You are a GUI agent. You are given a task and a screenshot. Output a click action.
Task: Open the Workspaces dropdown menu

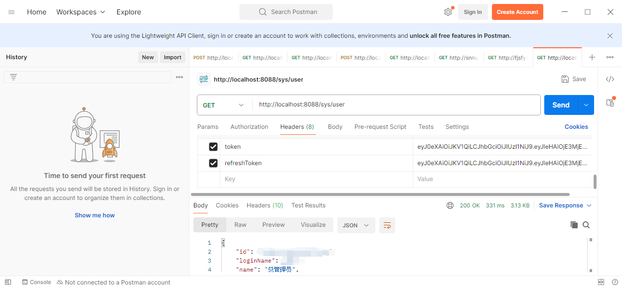pos(81,12)
